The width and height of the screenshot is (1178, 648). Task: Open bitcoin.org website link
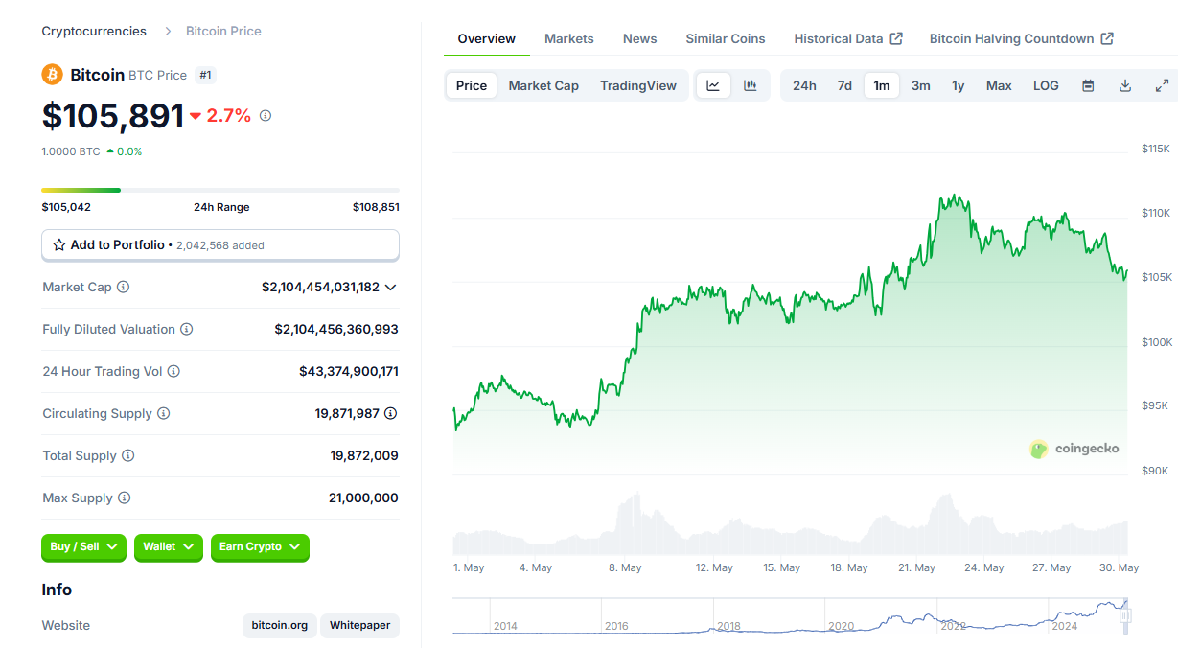pyautogui.click(x=280, y=625)
